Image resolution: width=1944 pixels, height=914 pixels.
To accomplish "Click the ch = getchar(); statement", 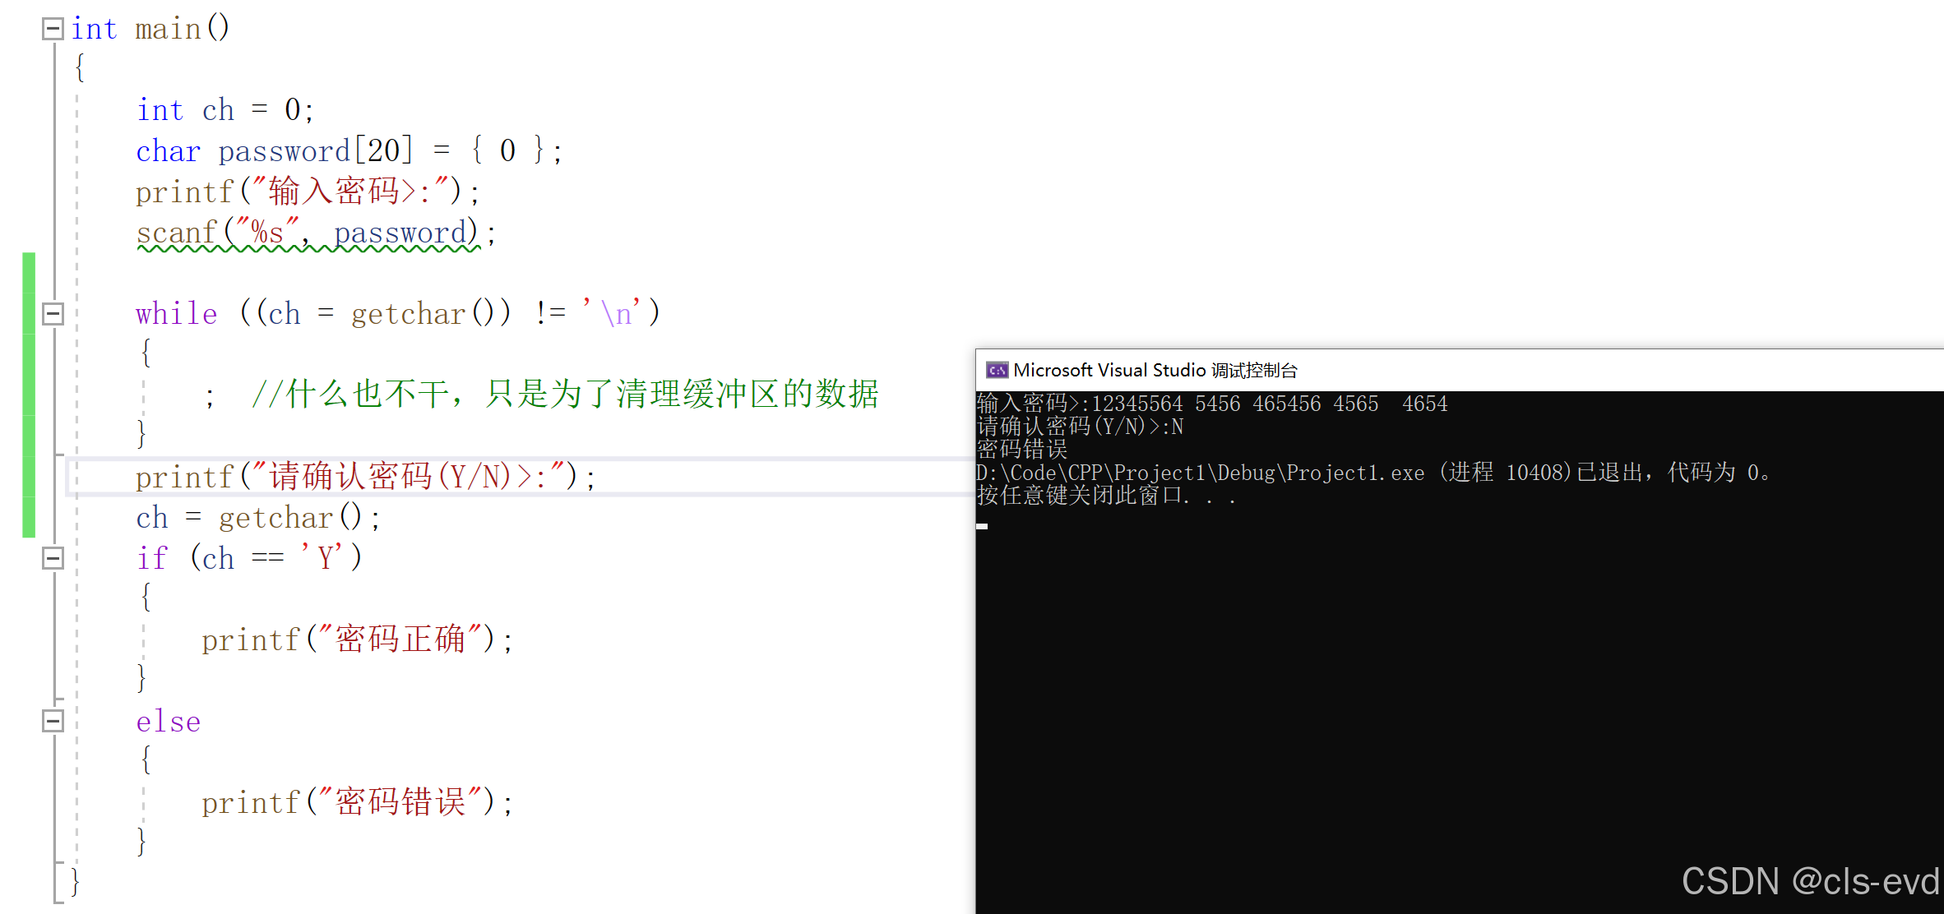I will click(x=258, y=518).
